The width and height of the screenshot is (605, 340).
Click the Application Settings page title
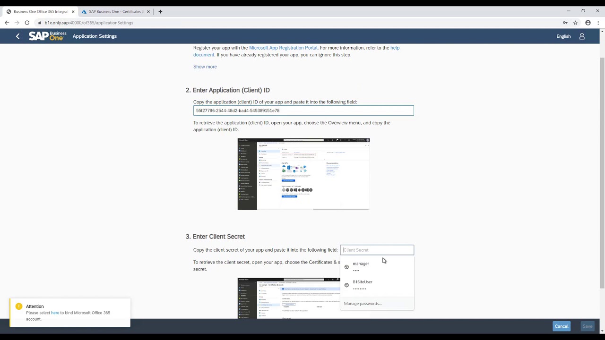click(95, 36)
